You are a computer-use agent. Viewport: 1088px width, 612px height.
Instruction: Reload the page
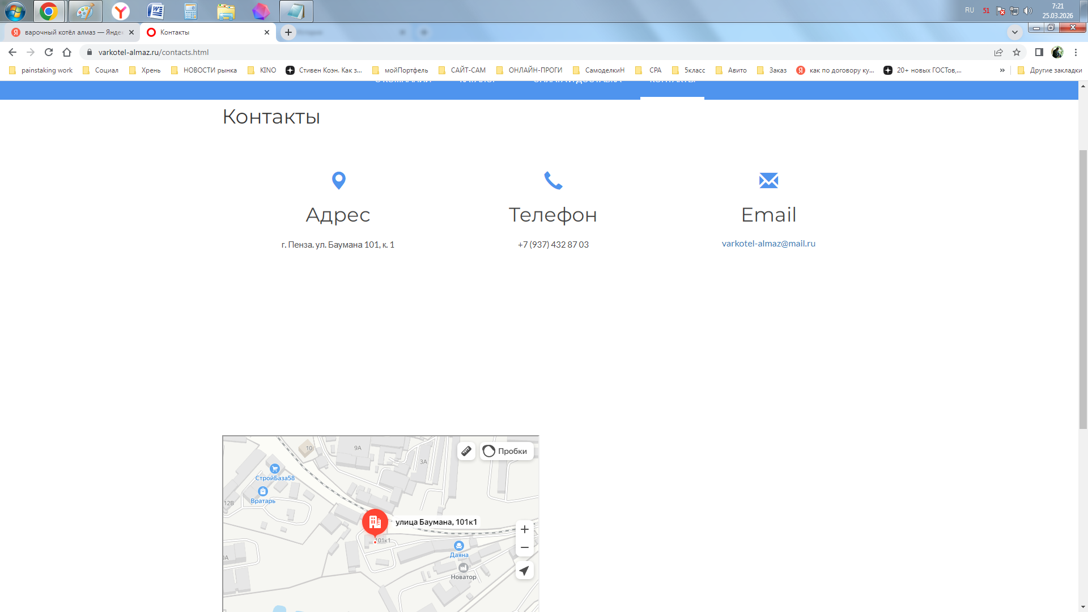pyautogui.click(x=49, y=52)
